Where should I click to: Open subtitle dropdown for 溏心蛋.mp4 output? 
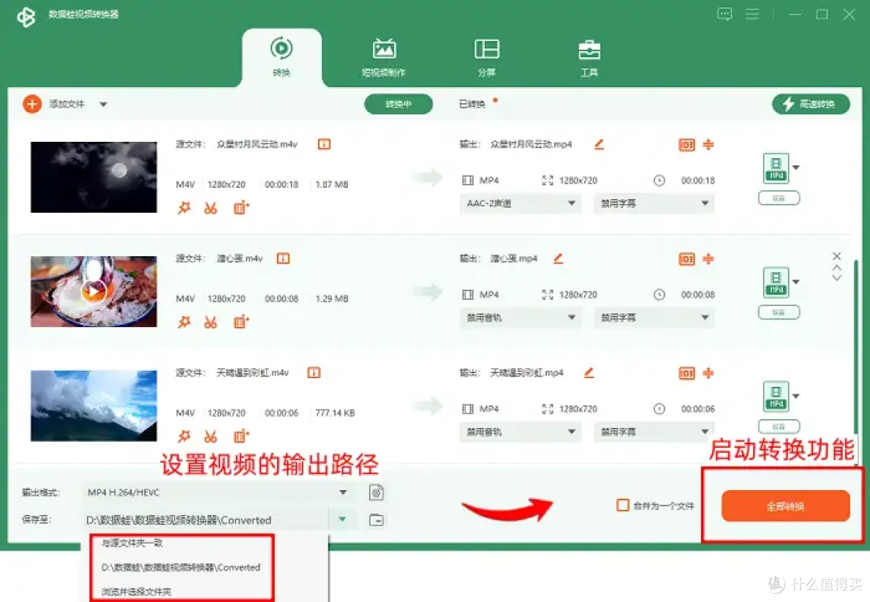654,318
